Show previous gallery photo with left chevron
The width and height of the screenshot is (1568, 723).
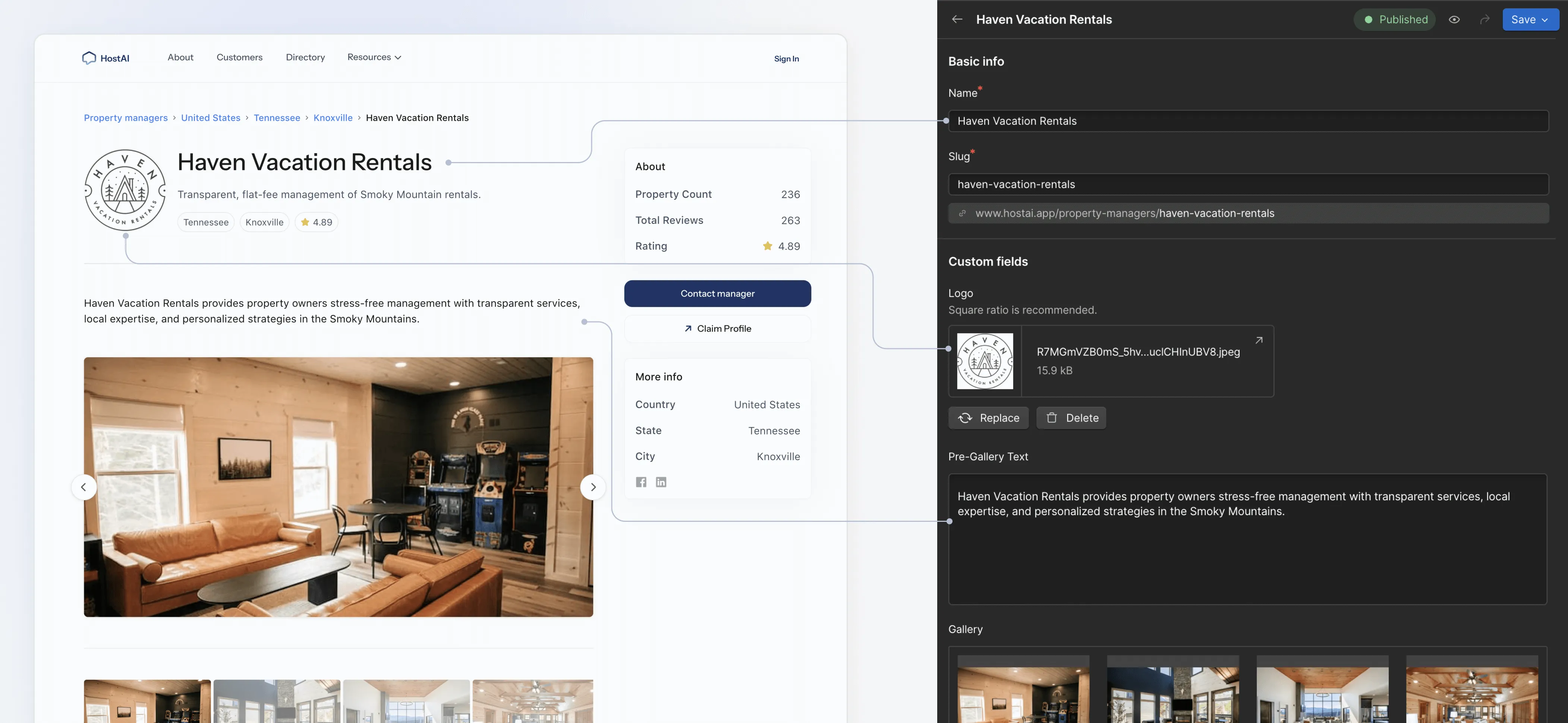coord(84,487)
